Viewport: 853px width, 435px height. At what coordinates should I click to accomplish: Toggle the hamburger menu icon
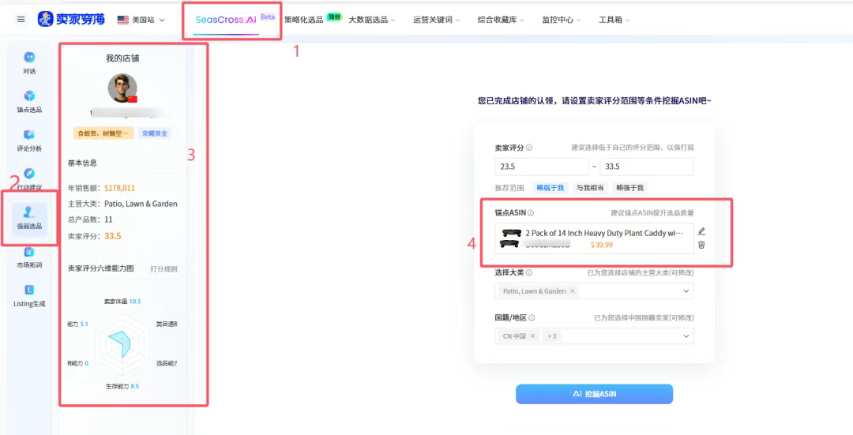click(x=21, y=20)
